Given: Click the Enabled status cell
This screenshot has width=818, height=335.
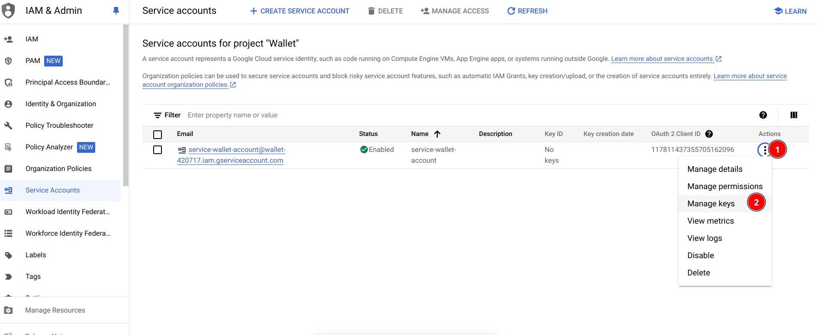Looking at the screenshot, I should (377, 150).
